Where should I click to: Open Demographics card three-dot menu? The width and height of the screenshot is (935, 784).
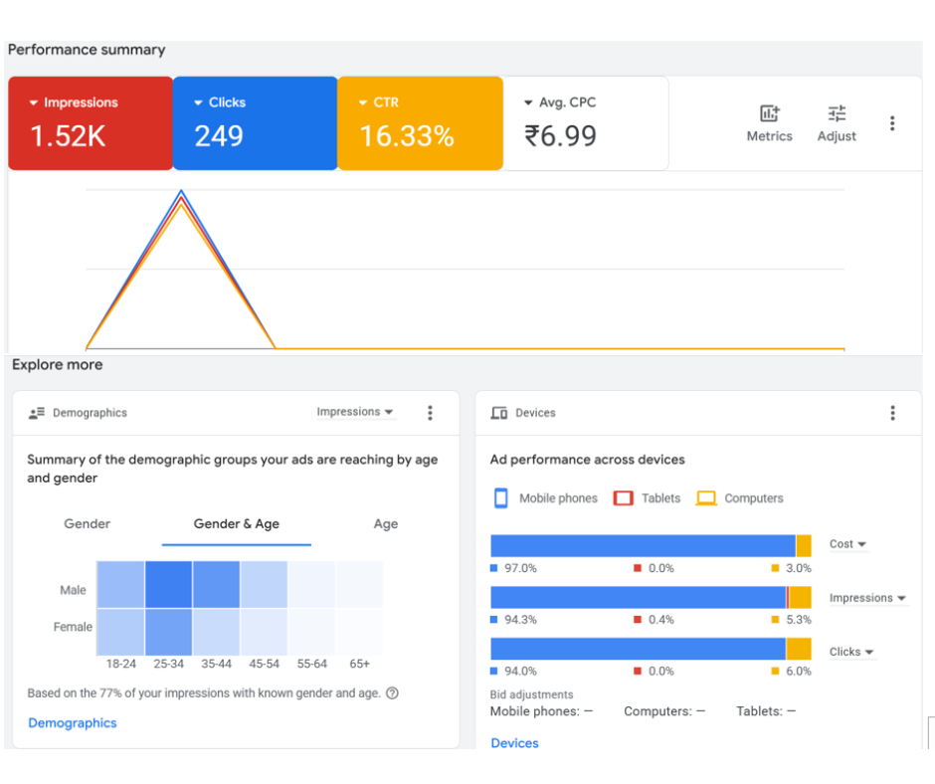coord(430,413)
